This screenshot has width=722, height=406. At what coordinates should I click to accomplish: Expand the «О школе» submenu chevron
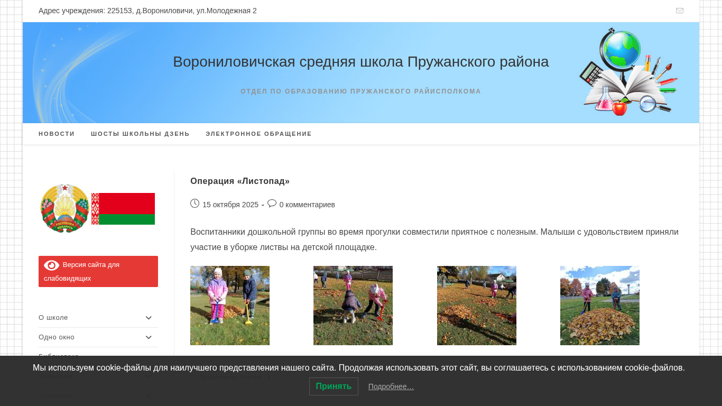coord(149,318)
